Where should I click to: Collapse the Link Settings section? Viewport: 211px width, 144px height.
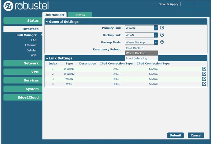click(x=47, y=58)
